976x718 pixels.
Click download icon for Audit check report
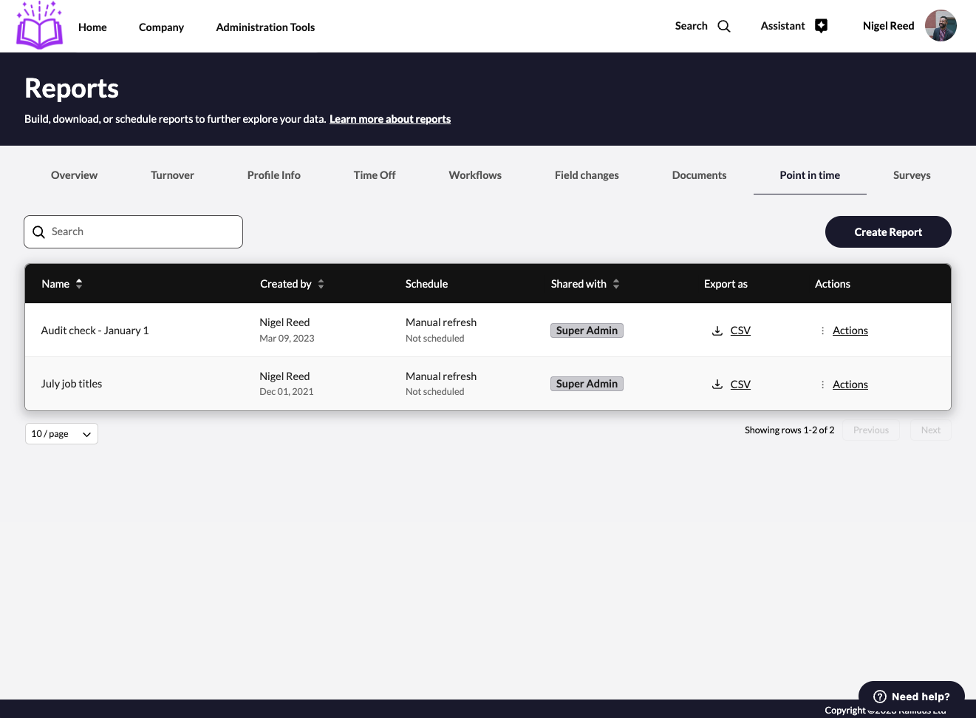pyautogui.click(x=717, y=331)
